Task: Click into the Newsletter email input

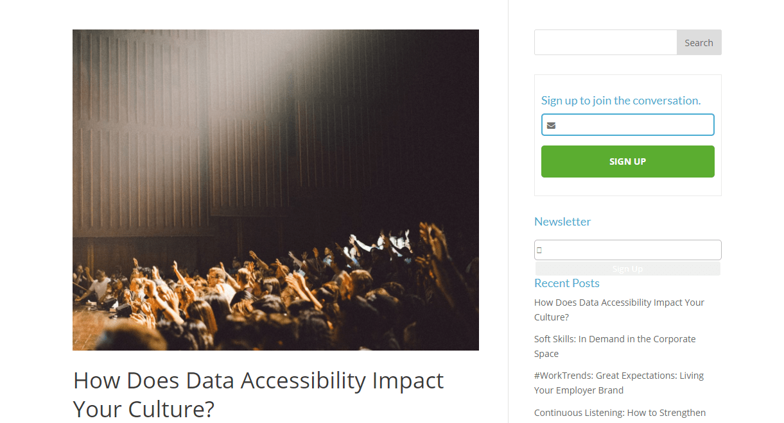Action: (632, 250)
